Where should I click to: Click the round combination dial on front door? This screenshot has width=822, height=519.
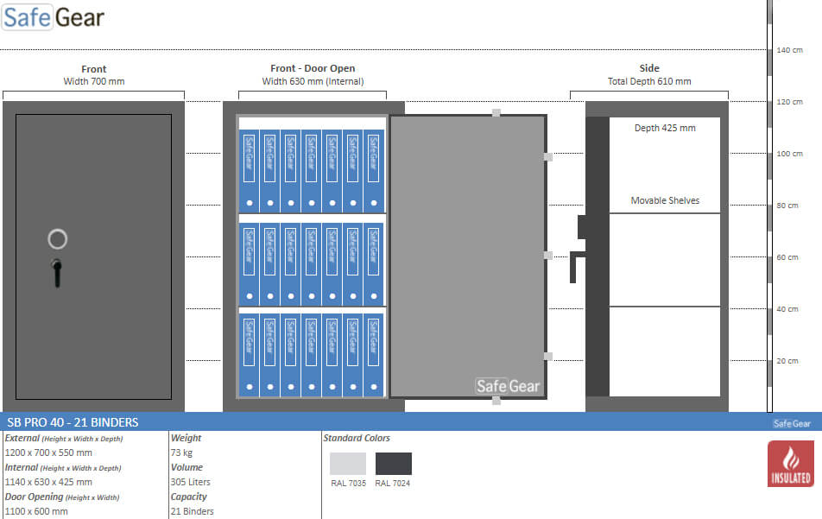pyautogui.click(x=58, y=239)
